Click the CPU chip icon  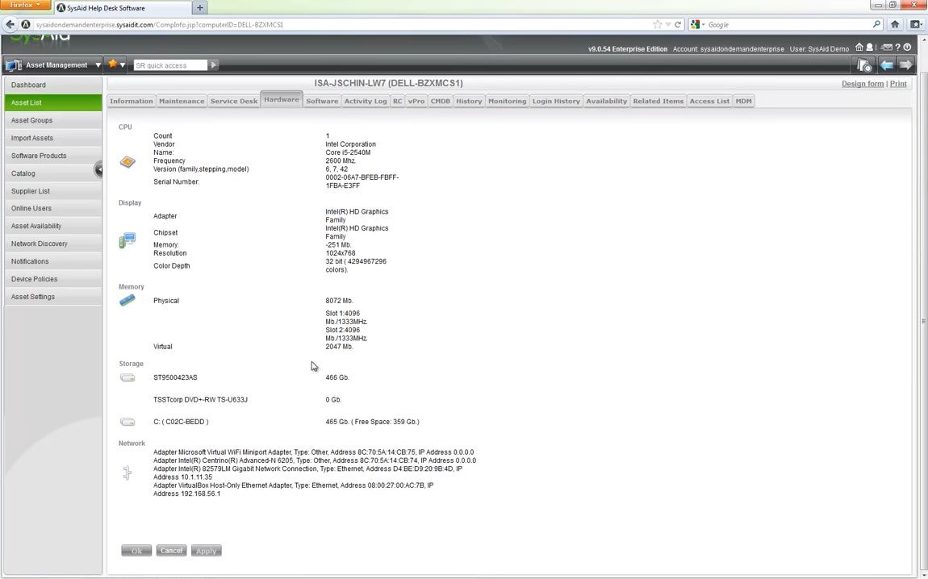tap(127, 161)
